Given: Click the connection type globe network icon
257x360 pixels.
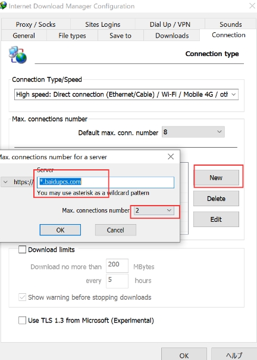Looking at the screenshot, I should (x=18, y=55).
